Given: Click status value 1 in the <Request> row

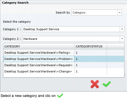Looking at the screenshot, I should 77,65.
